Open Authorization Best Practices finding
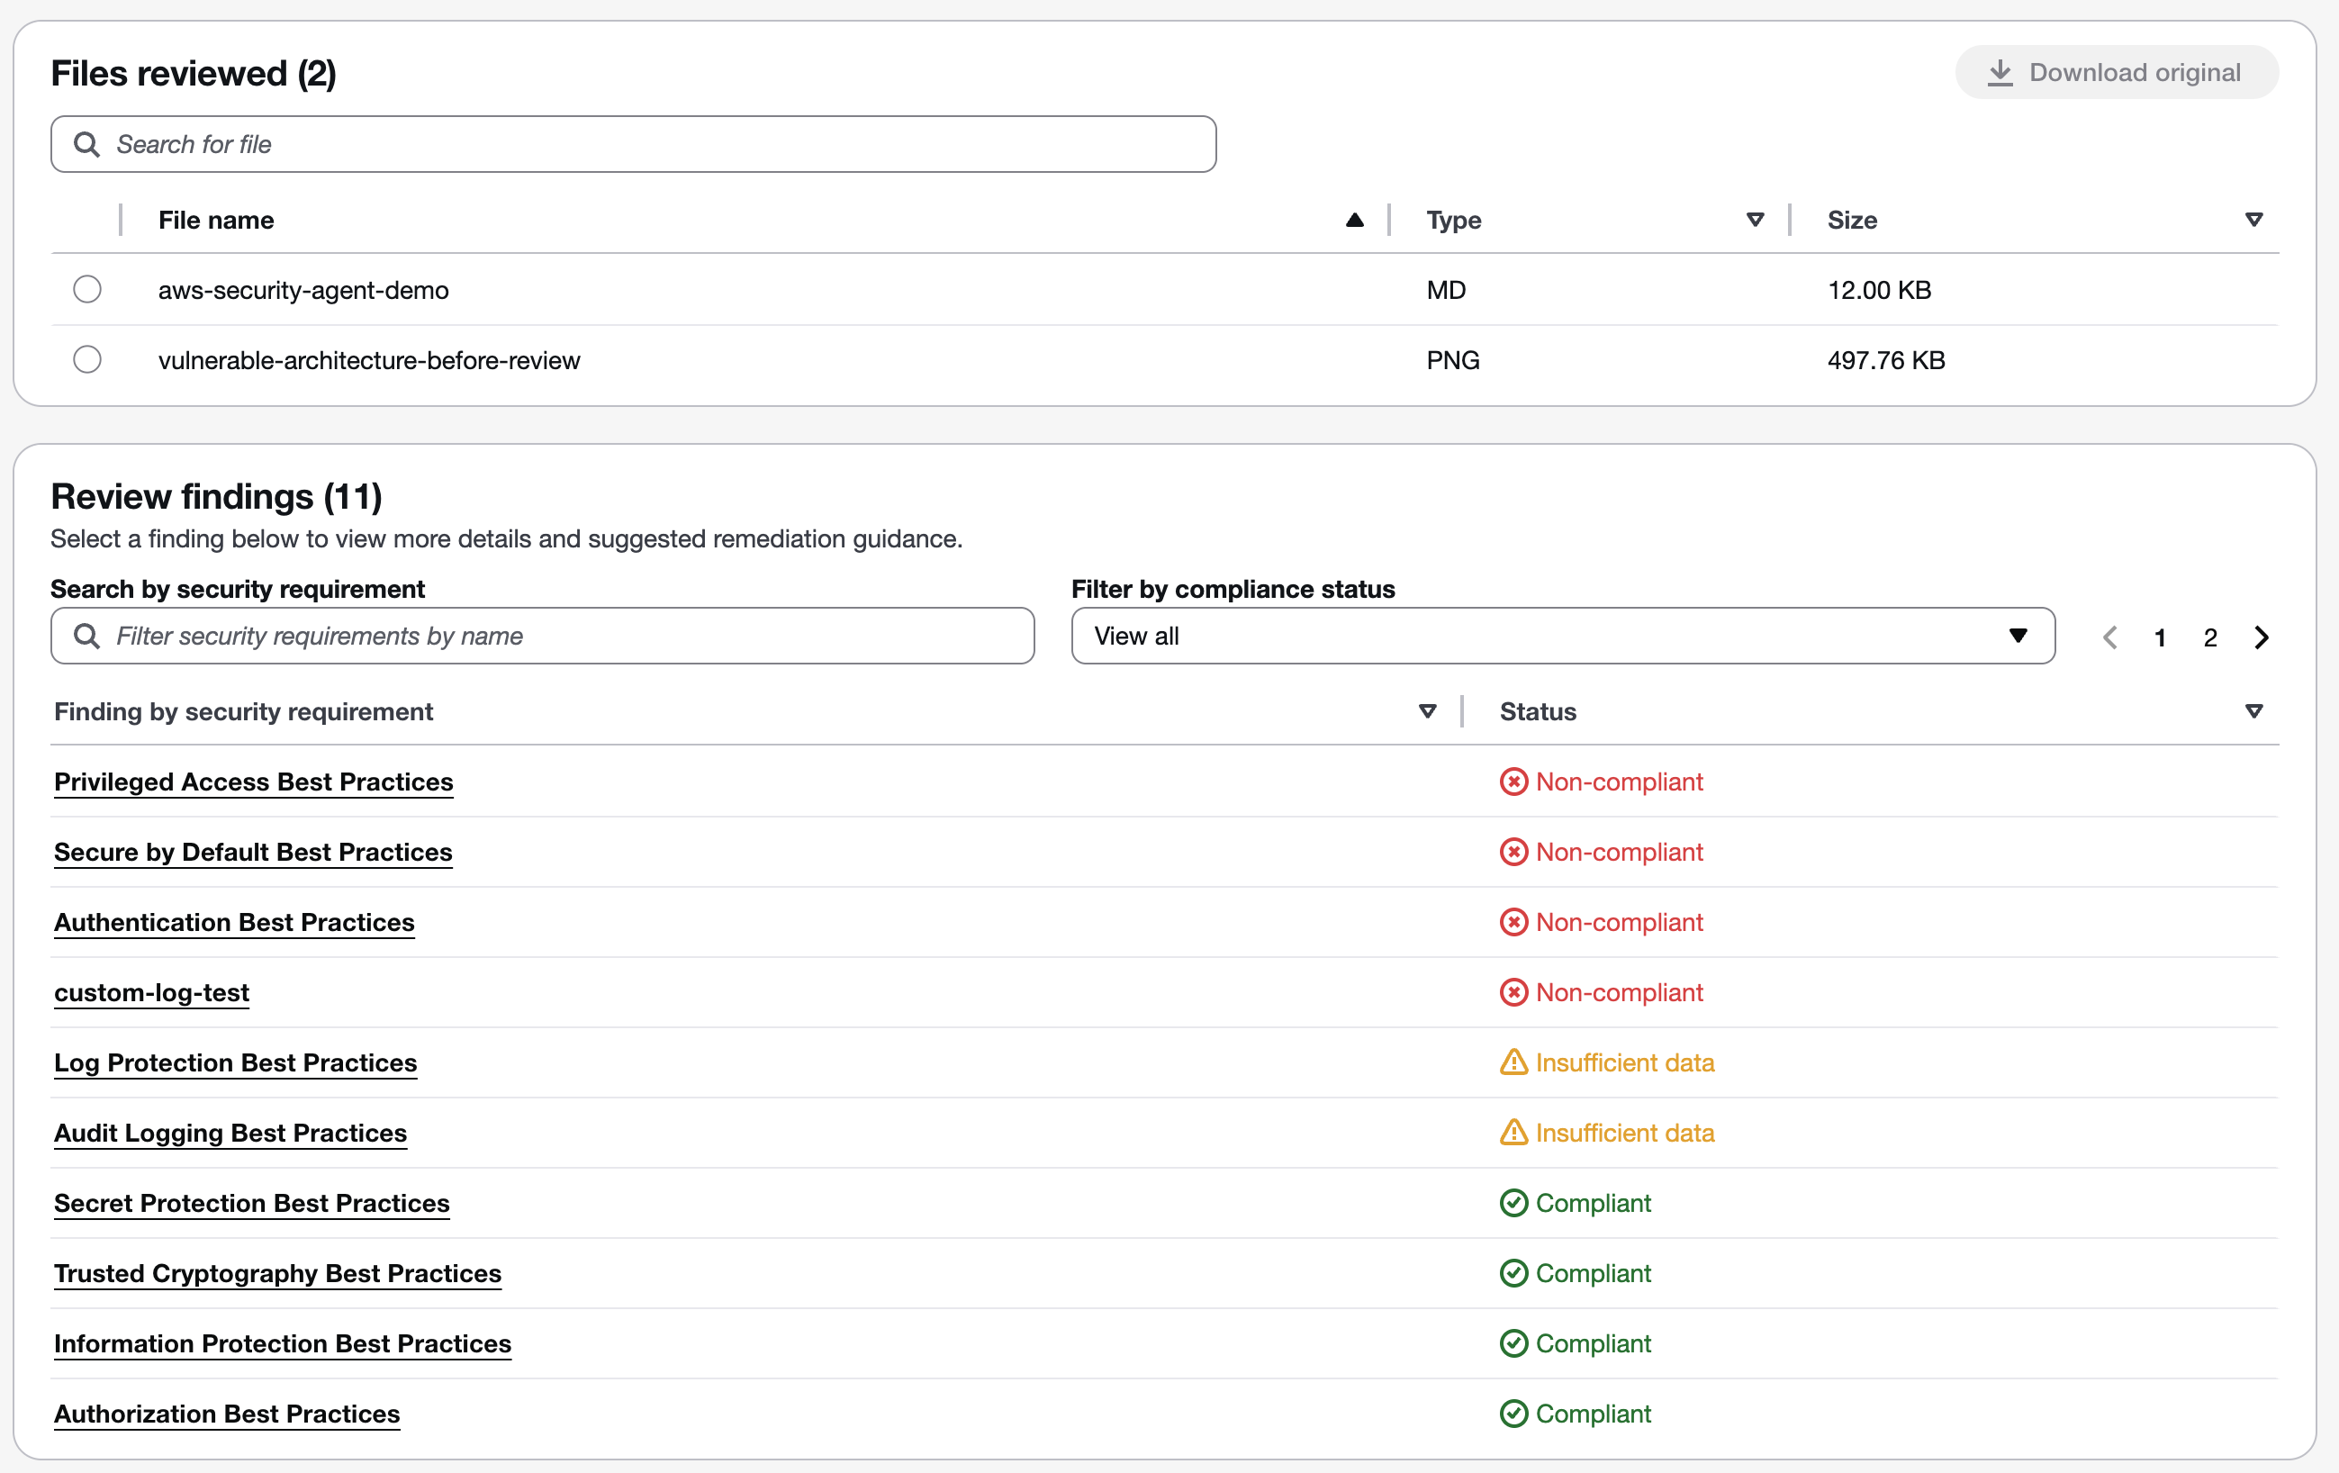 tap(227, 1414)
